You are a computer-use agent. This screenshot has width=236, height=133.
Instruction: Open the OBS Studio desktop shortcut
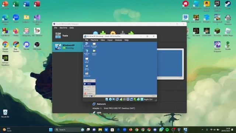click(x=37, y=46)
